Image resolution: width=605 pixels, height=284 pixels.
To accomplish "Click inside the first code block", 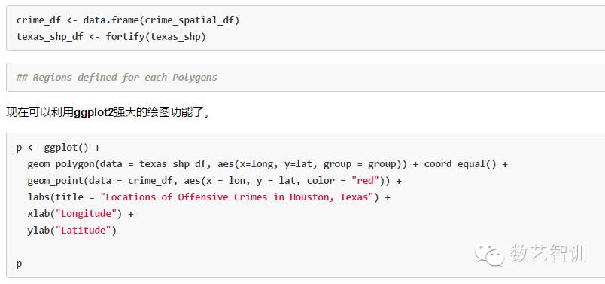I will pyautogui.click(x=306, y=28).
